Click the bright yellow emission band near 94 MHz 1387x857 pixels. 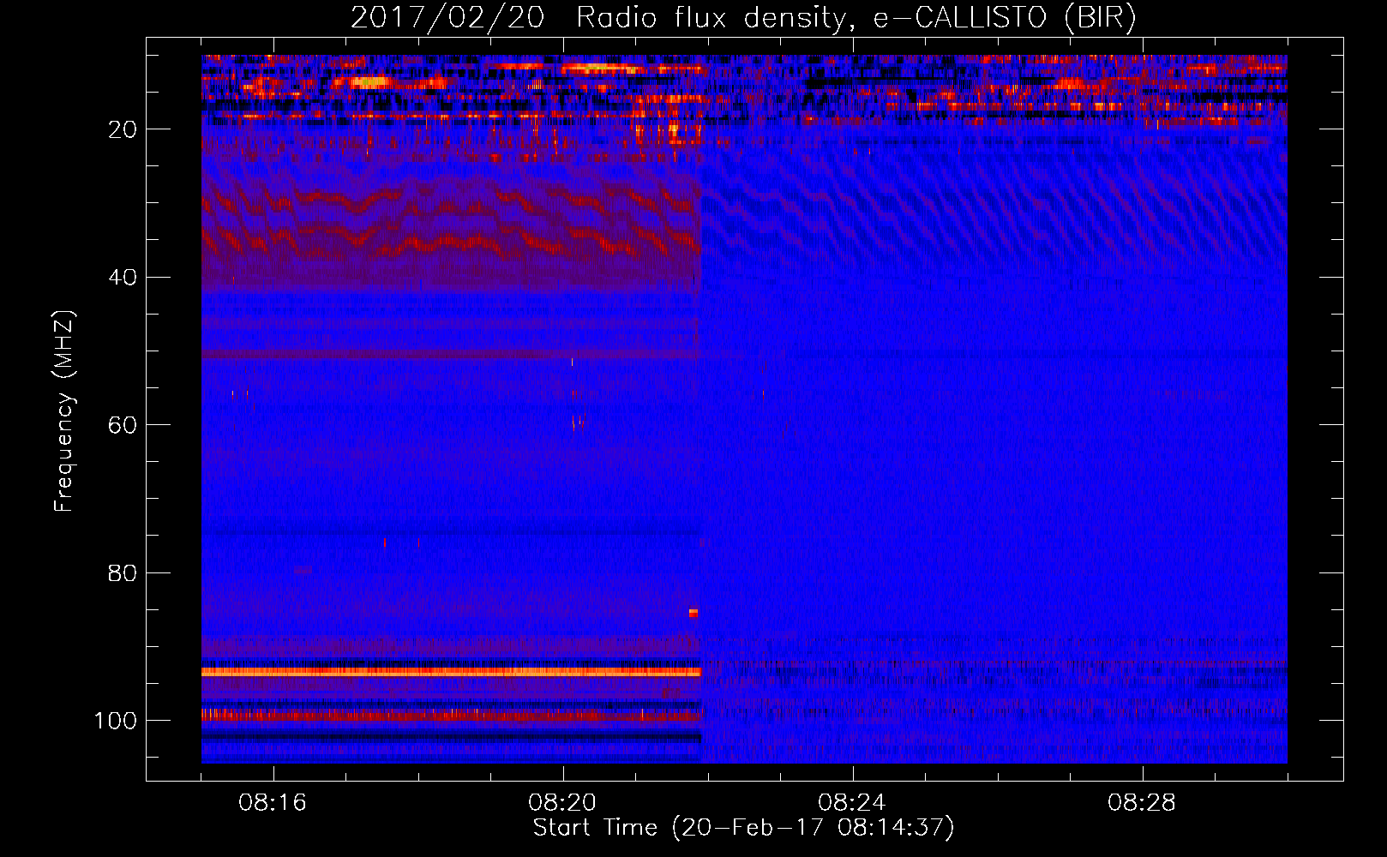(x=451, y=673)
